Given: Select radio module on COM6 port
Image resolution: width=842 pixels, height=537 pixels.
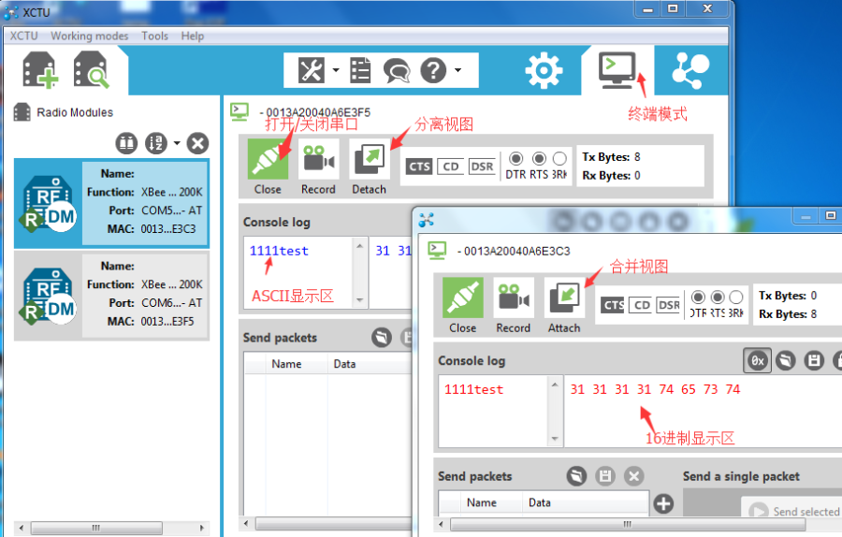Looking at the screenshot, I should click(111, 297).
